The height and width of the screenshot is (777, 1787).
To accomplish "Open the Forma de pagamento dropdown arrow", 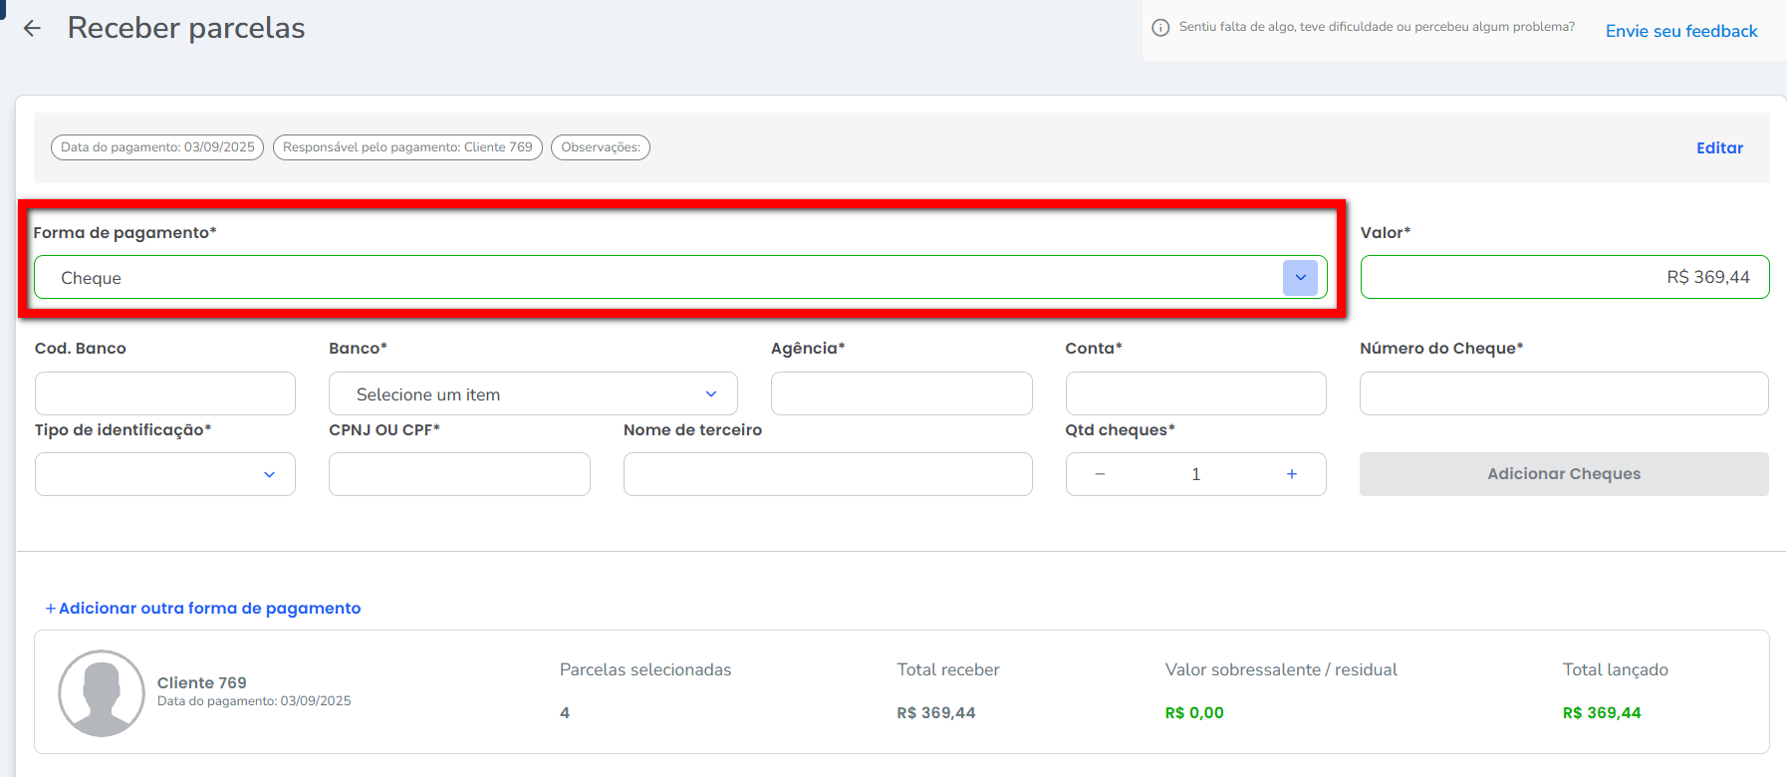I will click(1300, 278).
